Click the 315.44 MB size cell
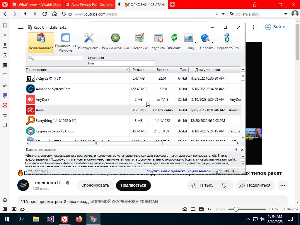Image resolution: width=300 pixels, height=225 pixels. (139, 131)
